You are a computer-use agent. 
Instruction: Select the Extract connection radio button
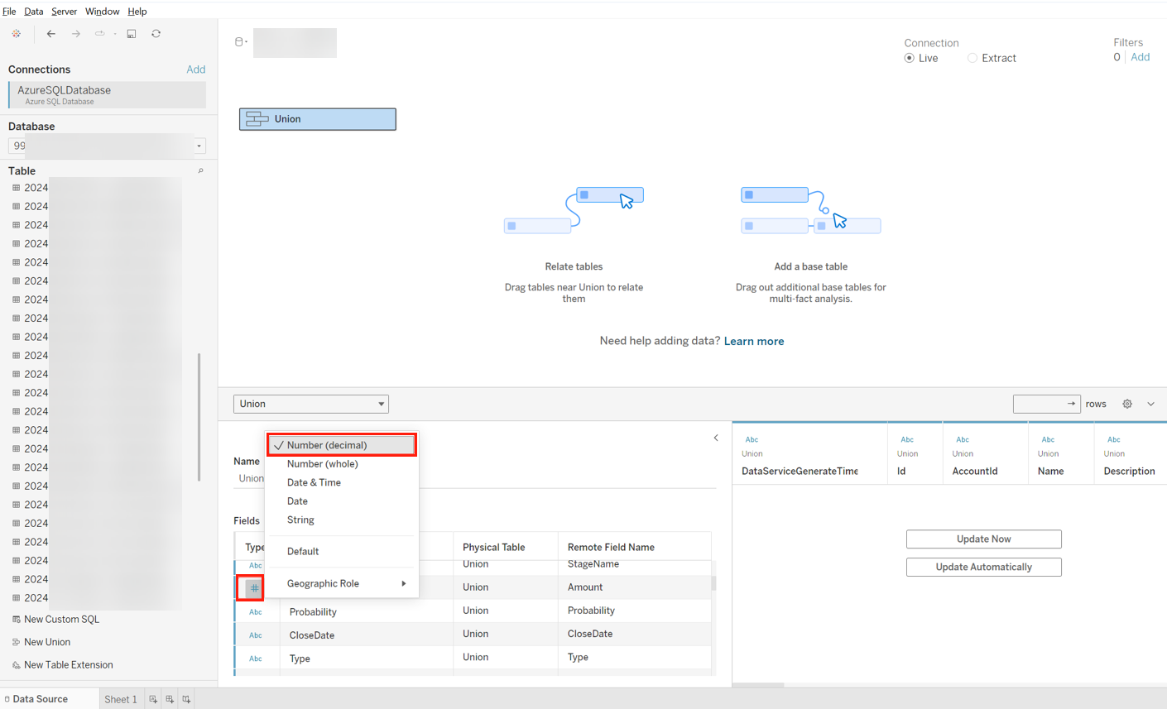point(972,58)
